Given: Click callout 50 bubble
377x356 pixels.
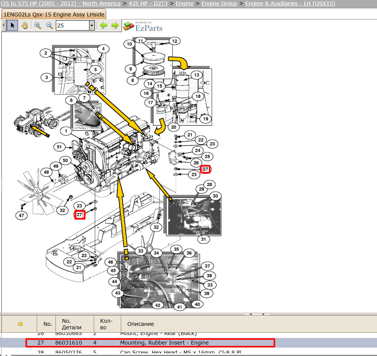Looking at the screenshot, I should (x=65, y=160).
